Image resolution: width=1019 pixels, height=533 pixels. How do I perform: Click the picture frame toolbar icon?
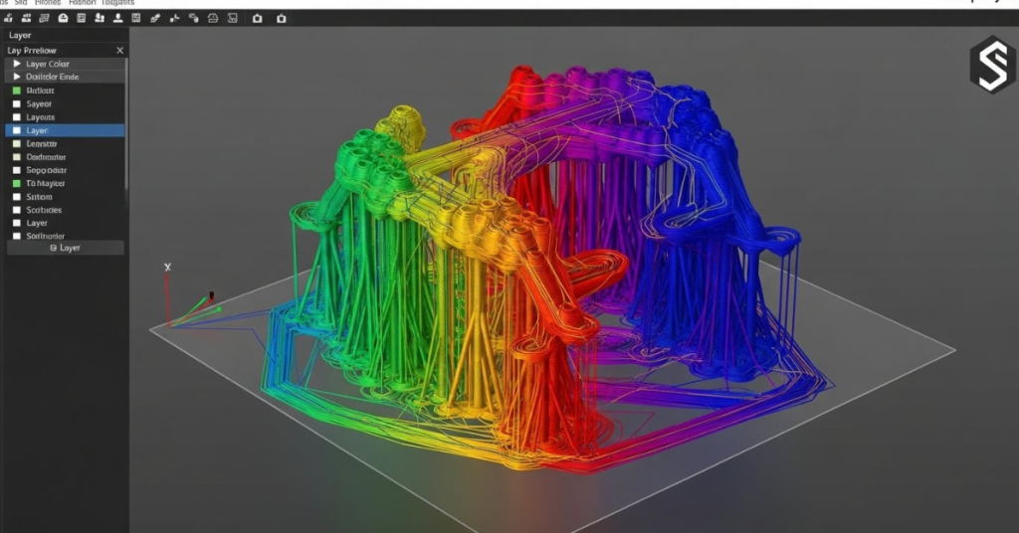point(233,18)
